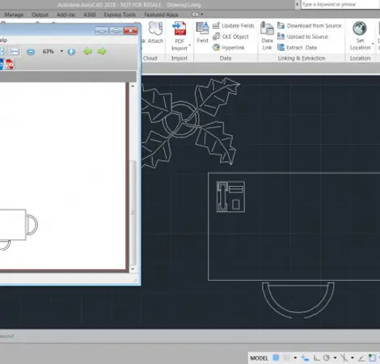380x364 pixels.
Task: Click the Hyperlink label
Action: 233,48
